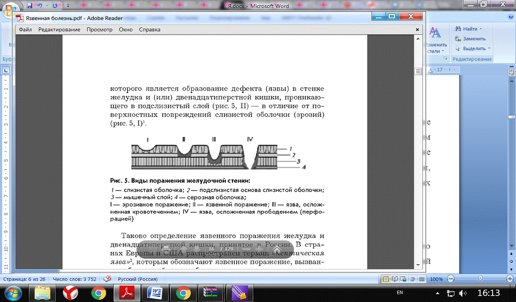The height and width of the screenshot is (302, 516).
Task: Click spell check icon in status bar
Action: point(108,279)
